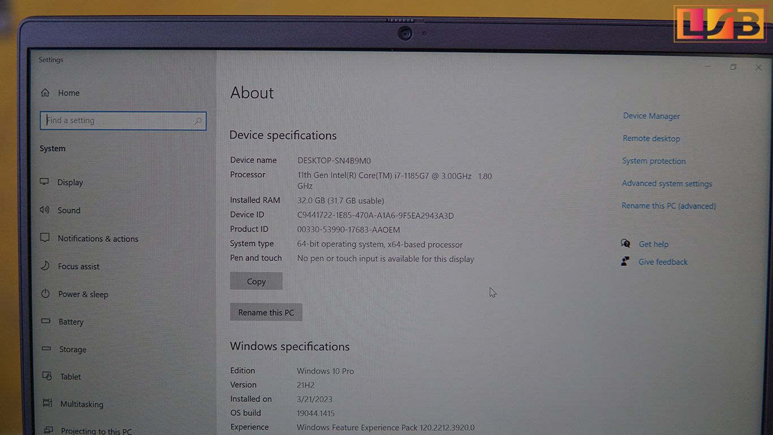Copy the device specifications
773x435 pixels.
point(256,281)
